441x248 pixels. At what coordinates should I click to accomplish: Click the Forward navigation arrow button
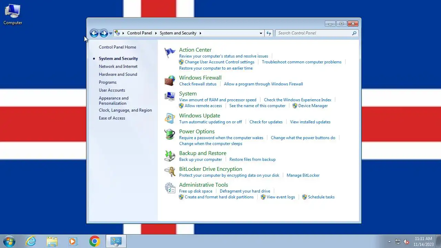click(104, 33)
